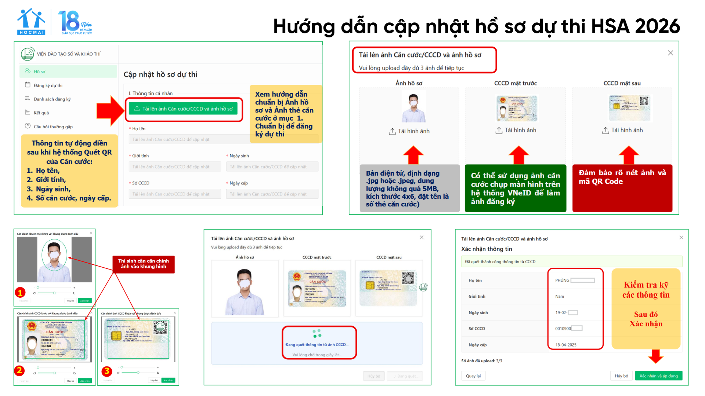
Task: Click the Đăng ký dự thi calendar icon
Action: [x=28, y=85]
